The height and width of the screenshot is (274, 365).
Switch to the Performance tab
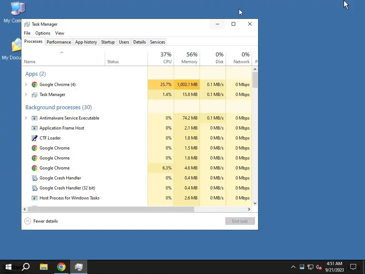[59, 42]
